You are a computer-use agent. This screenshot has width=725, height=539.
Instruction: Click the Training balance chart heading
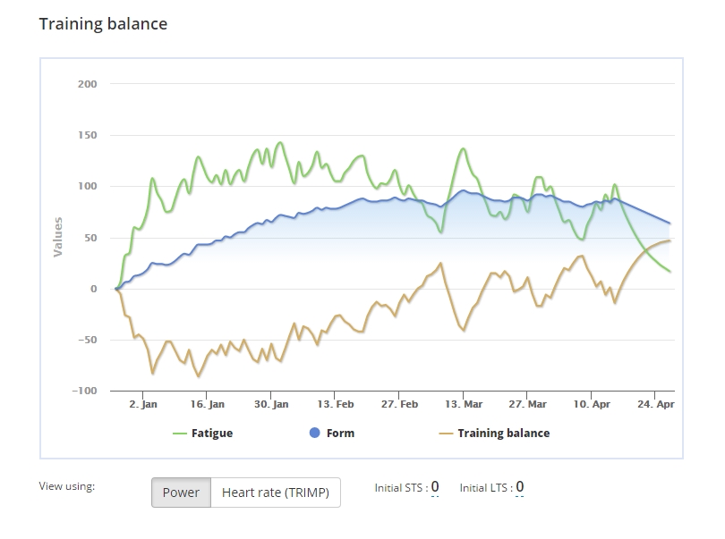(103, 24)
